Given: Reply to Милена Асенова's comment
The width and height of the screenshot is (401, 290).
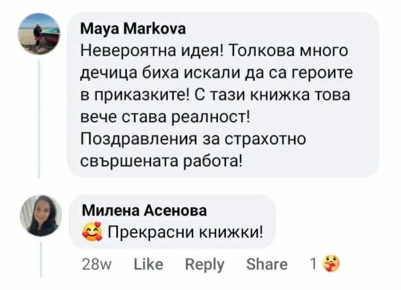Looking at the screenshot, I should (x=205, y=264).
